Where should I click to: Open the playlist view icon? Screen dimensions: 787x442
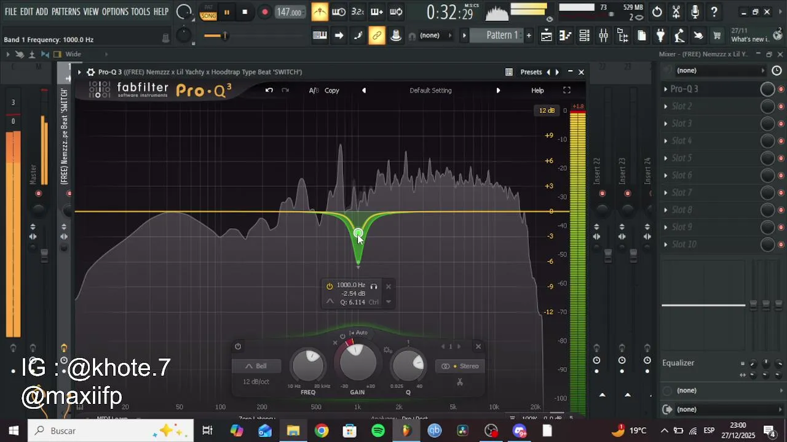coord(546,36)
